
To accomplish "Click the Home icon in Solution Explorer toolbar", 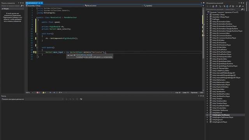I will [x=213, y=6].
